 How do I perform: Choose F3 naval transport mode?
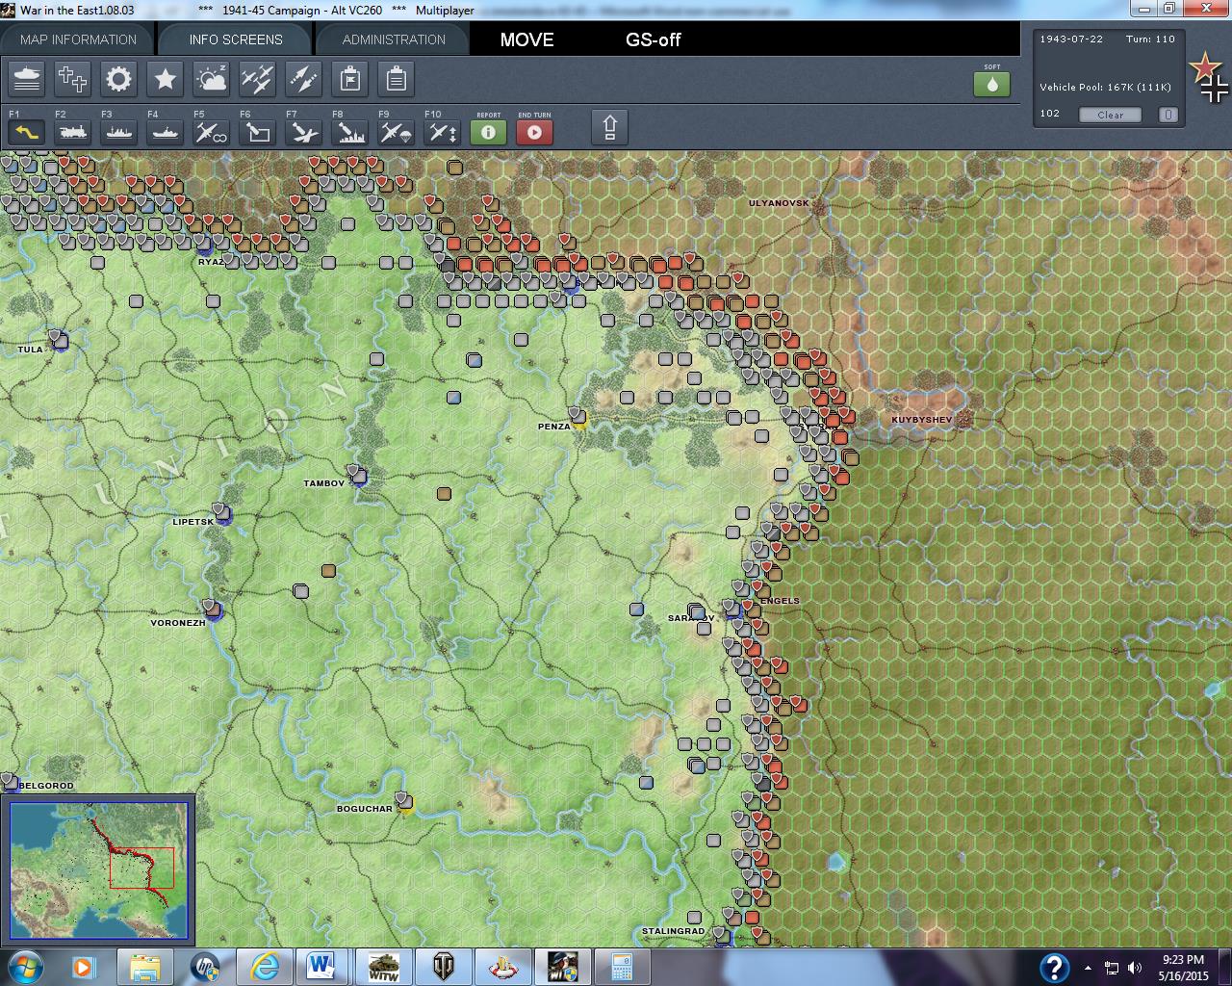pos(118,131)
